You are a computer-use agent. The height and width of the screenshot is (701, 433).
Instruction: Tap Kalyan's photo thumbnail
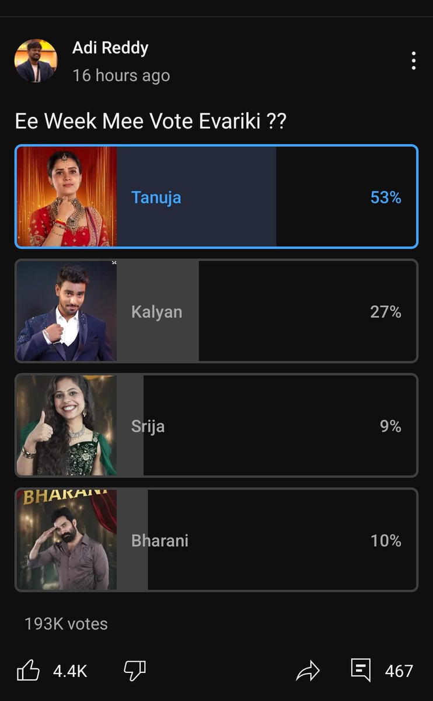[x=67, y=311]
